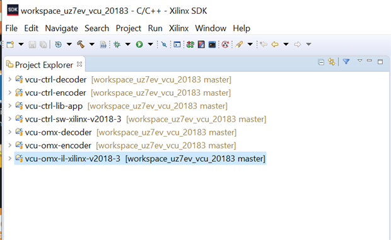
Task: Click the green blocks Xilinx tool icon
Action: coord(190,45)
